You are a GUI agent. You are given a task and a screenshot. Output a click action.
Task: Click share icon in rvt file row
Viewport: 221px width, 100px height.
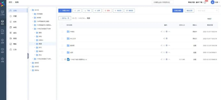coord(162,59)
